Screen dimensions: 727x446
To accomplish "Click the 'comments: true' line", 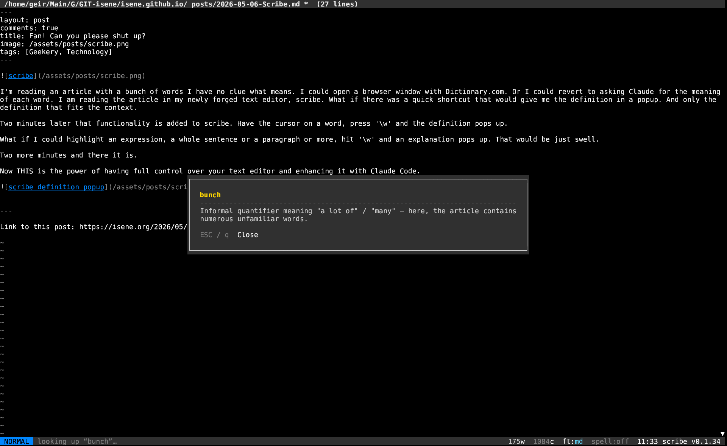I will (x=29, y=28).
